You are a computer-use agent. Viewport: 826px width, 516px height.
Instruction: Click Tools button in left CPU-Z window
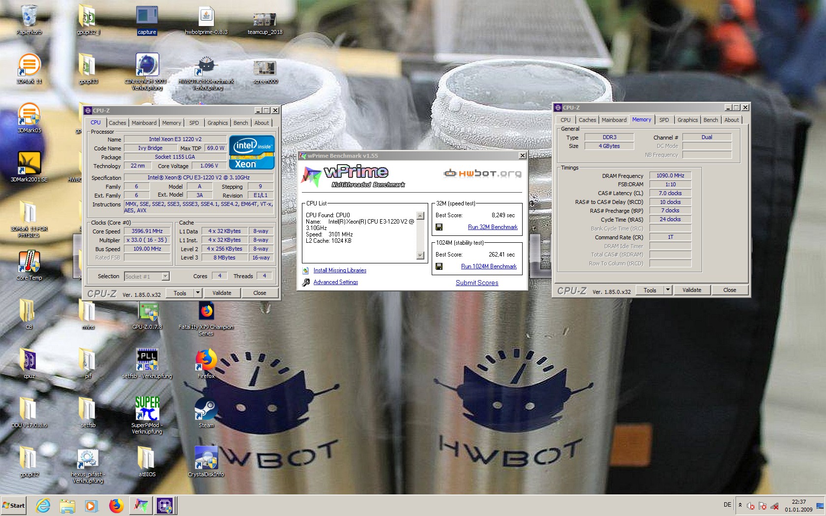pyautogui.click(x=180, y=293)
